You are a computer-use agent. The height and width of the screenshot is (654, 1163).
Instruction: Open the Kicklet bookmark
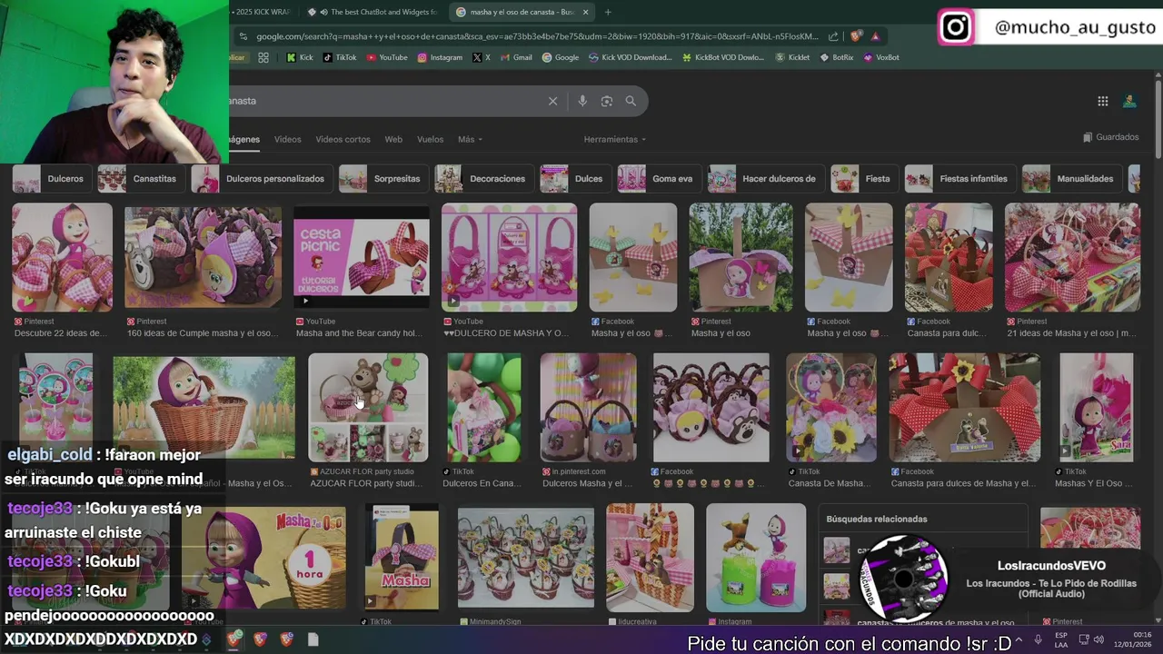pyautogui.click(x=792, y=57)
